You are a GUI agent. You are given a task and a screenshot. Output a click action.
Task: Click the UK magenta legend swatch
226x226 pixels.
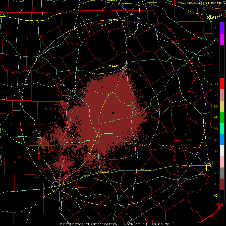coord(222,39)
